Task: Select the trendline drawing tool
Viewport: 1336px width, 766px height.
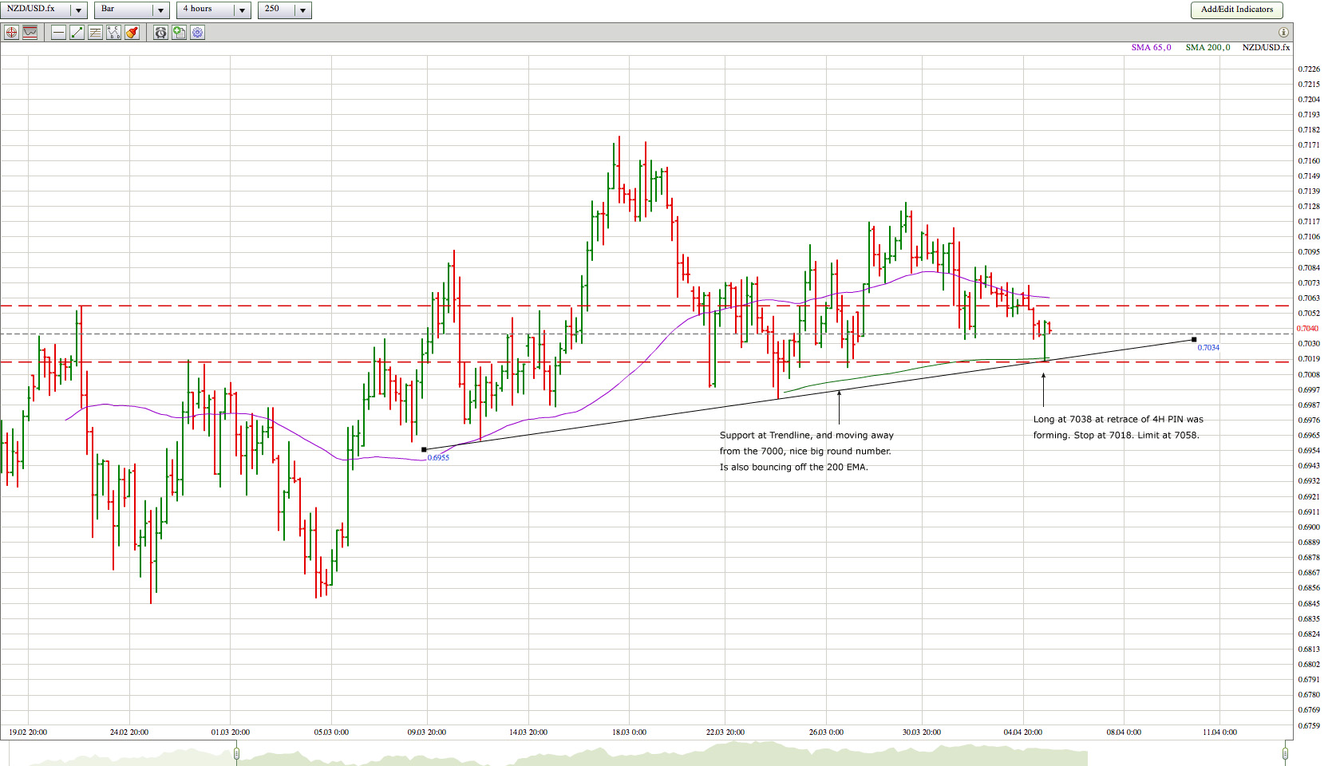Action: 77,33
